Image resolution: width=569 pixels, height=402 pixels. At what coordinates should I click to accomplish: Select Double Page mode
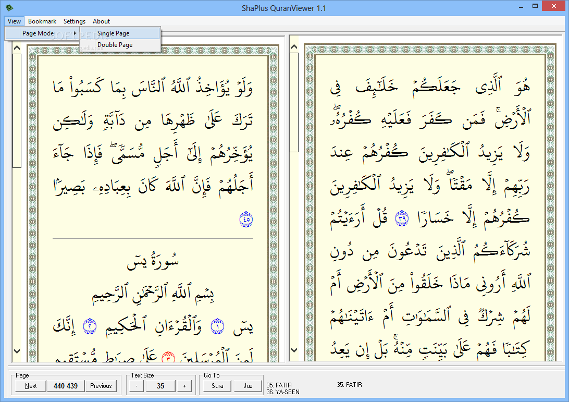pos(120,45)
